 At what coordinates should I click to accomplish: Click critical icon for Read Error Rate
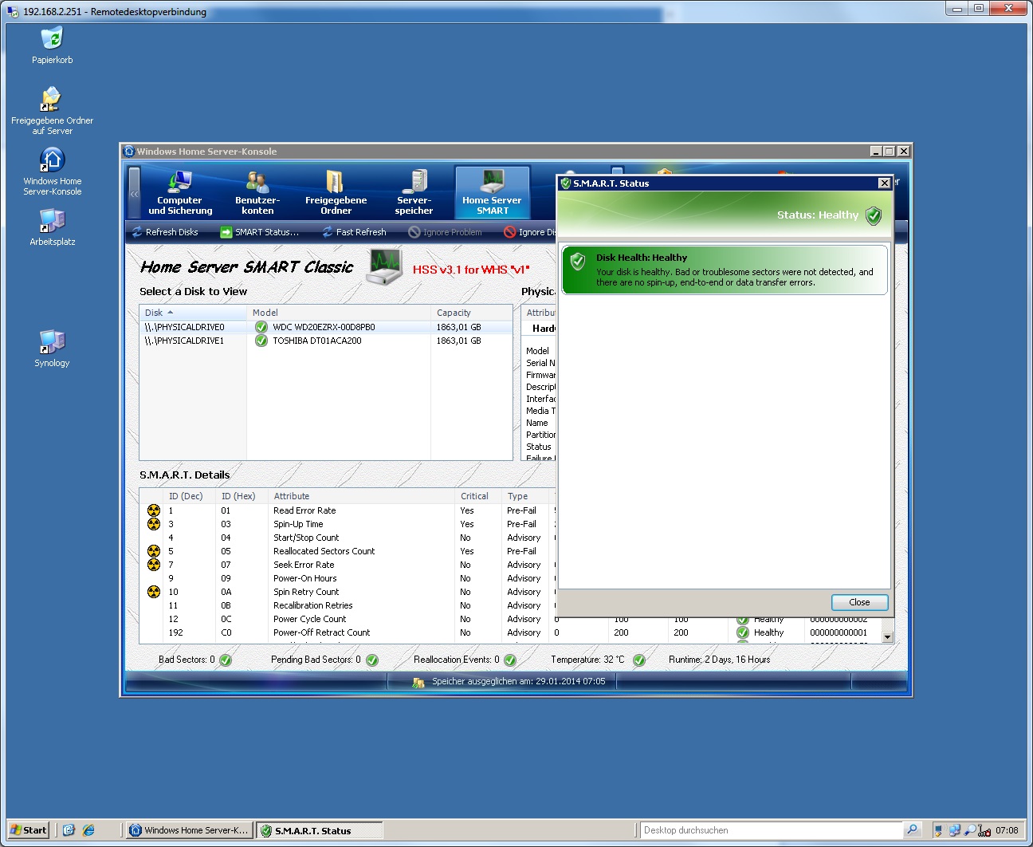click(154, 510)
